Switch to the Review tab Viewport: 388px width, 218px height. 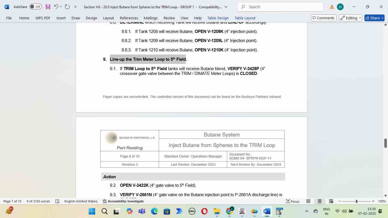169,18
